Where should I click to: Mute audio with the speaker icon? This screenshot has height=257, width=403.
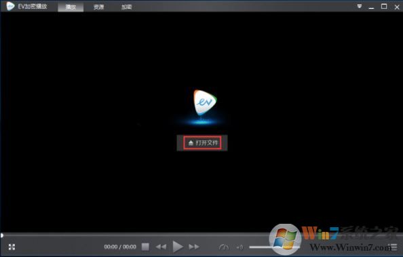point(239,248)
